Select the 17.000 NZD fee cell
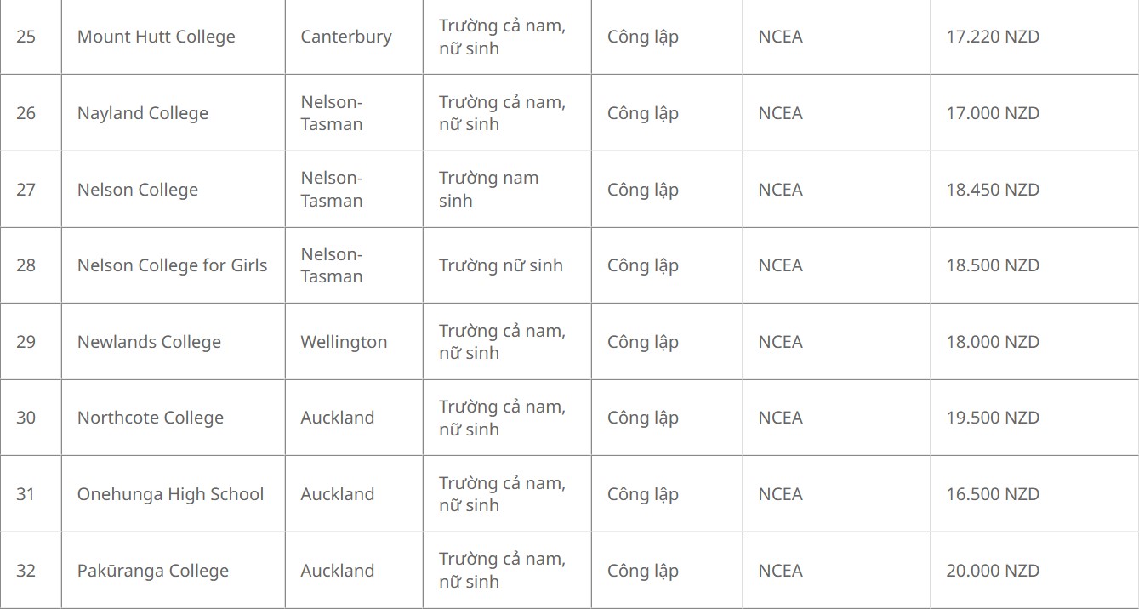 pyautogui.click(x=993, y=113)
